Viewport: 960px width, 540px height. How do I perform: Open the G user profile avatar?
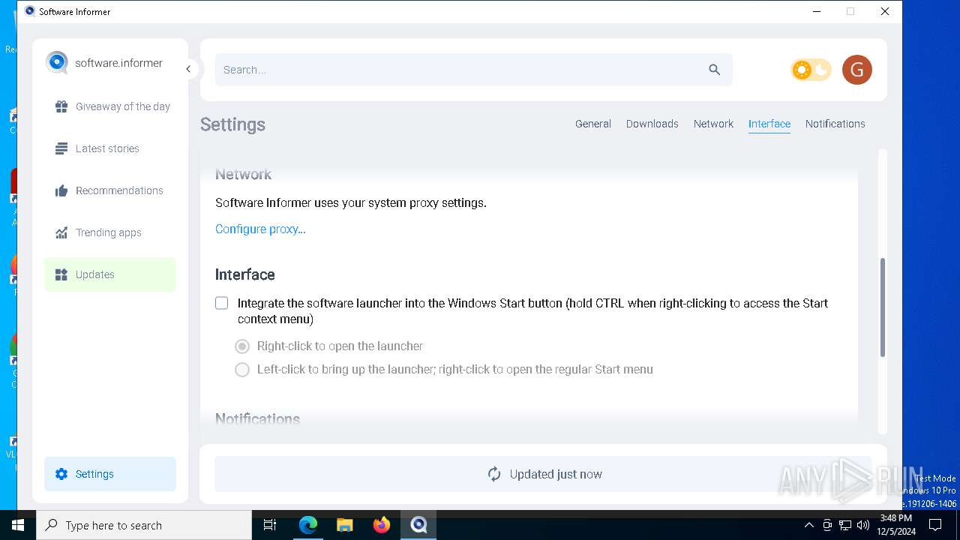(856, 70)
